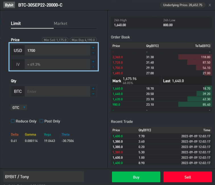Click the Max Buy 4,190.0 badge
Viewport: 215px width, 185px height.
click(83, 40)
